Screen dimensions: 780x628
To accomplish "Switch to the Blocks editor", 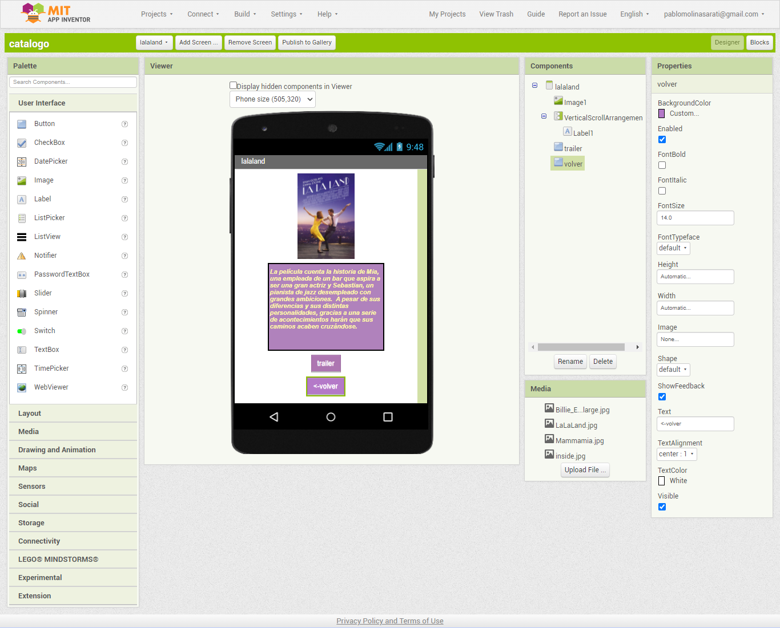I will pos(759,42).
